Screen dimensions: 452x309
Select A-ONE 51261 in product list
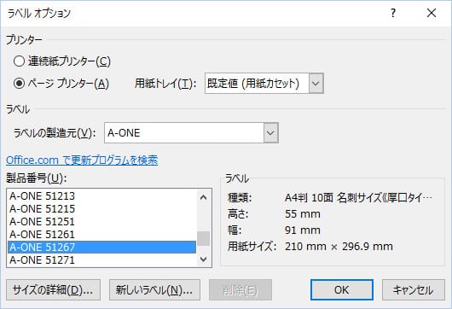tap(101, 234)
